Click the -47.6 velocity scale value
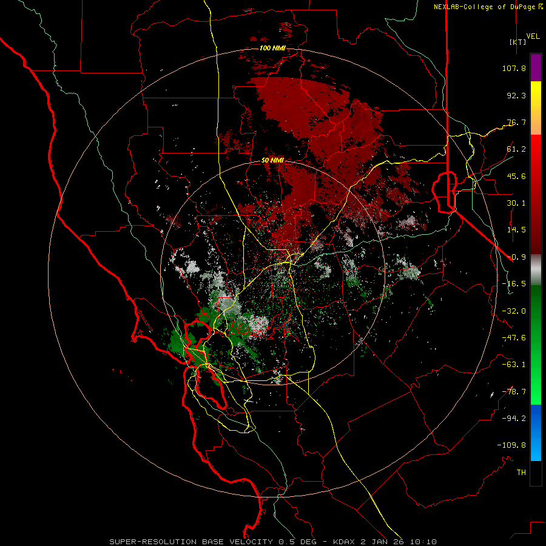 tap(514, 338)
